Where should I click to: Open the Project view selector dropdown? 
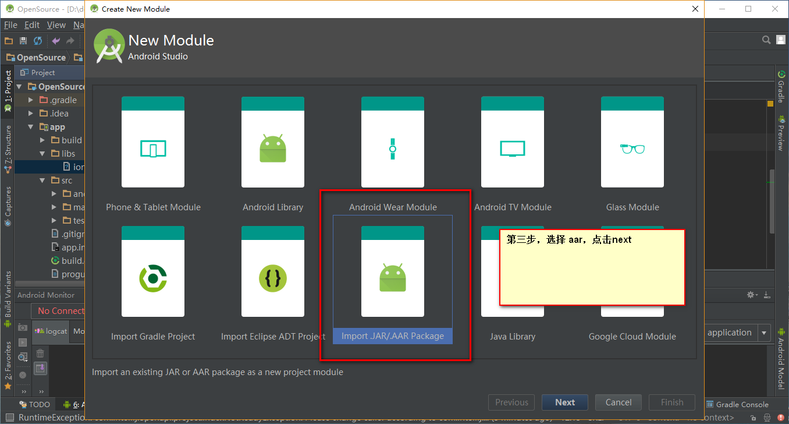click(38, 73)
